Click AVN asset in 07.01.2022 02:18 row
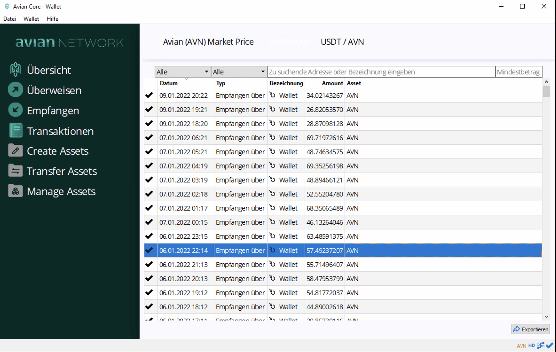The height and width of the screenshot is (352, 556). 352,194
